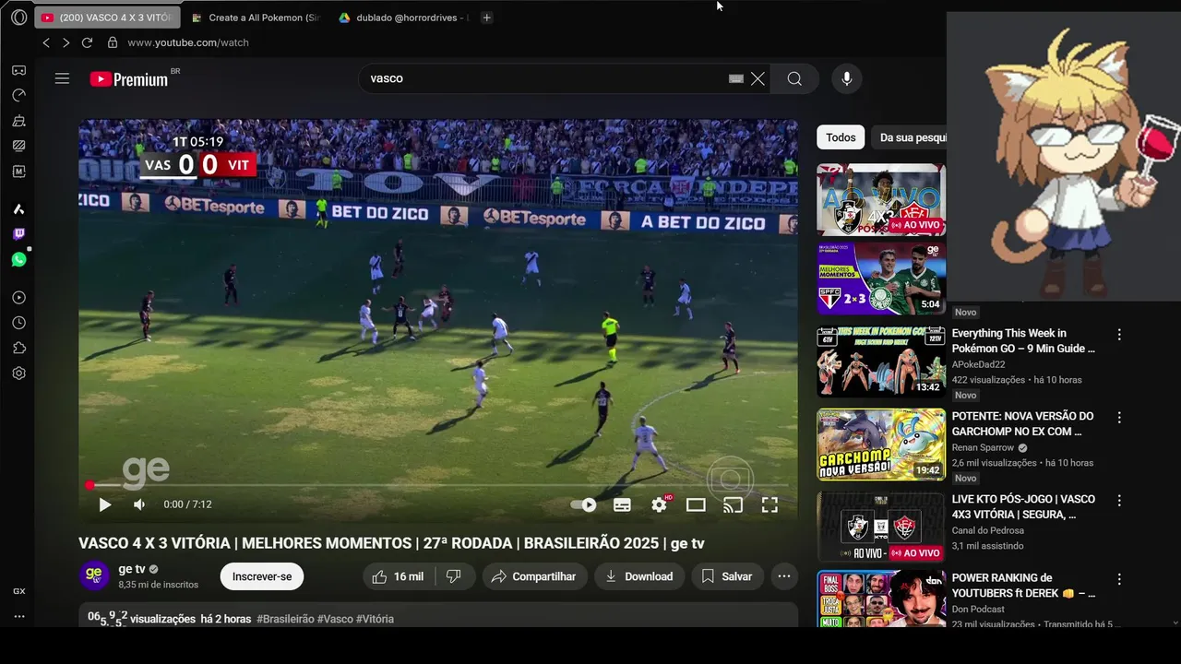Screen dimensions: 1181x664
Task: Click the #Vasco hashtag
Action: [335, 619]
